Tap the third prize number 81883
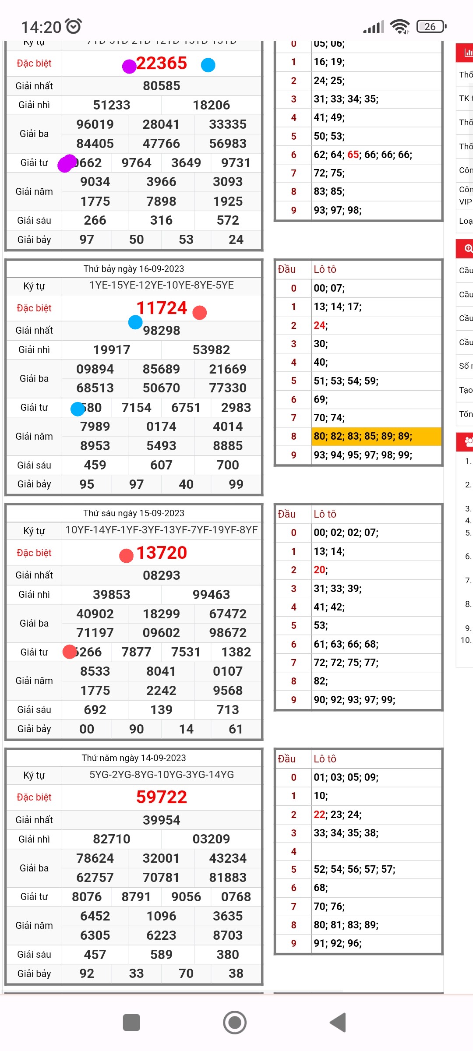This screenshot has width=473, height=1051. tap(228, 878)
